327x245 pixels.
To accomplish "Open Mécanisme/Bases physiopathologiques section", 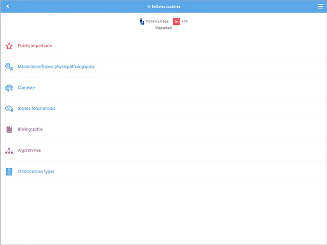I will click(x=163, y=67).
